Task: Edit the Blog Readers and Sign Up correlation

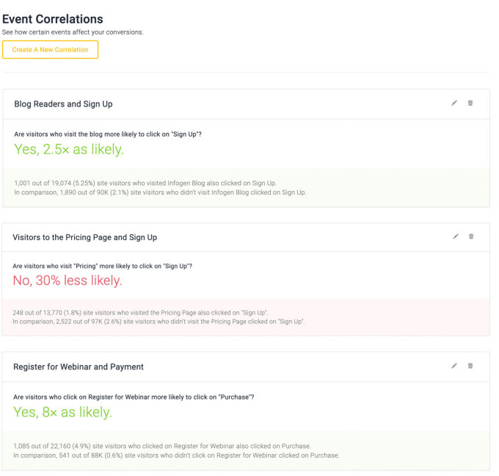Action: [x=454, y=103]
